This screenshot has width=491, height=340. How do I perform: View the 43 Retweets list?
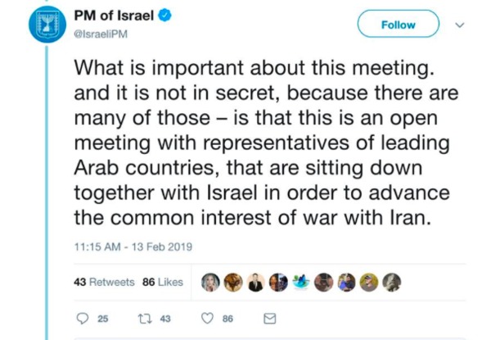pos(104,282)
